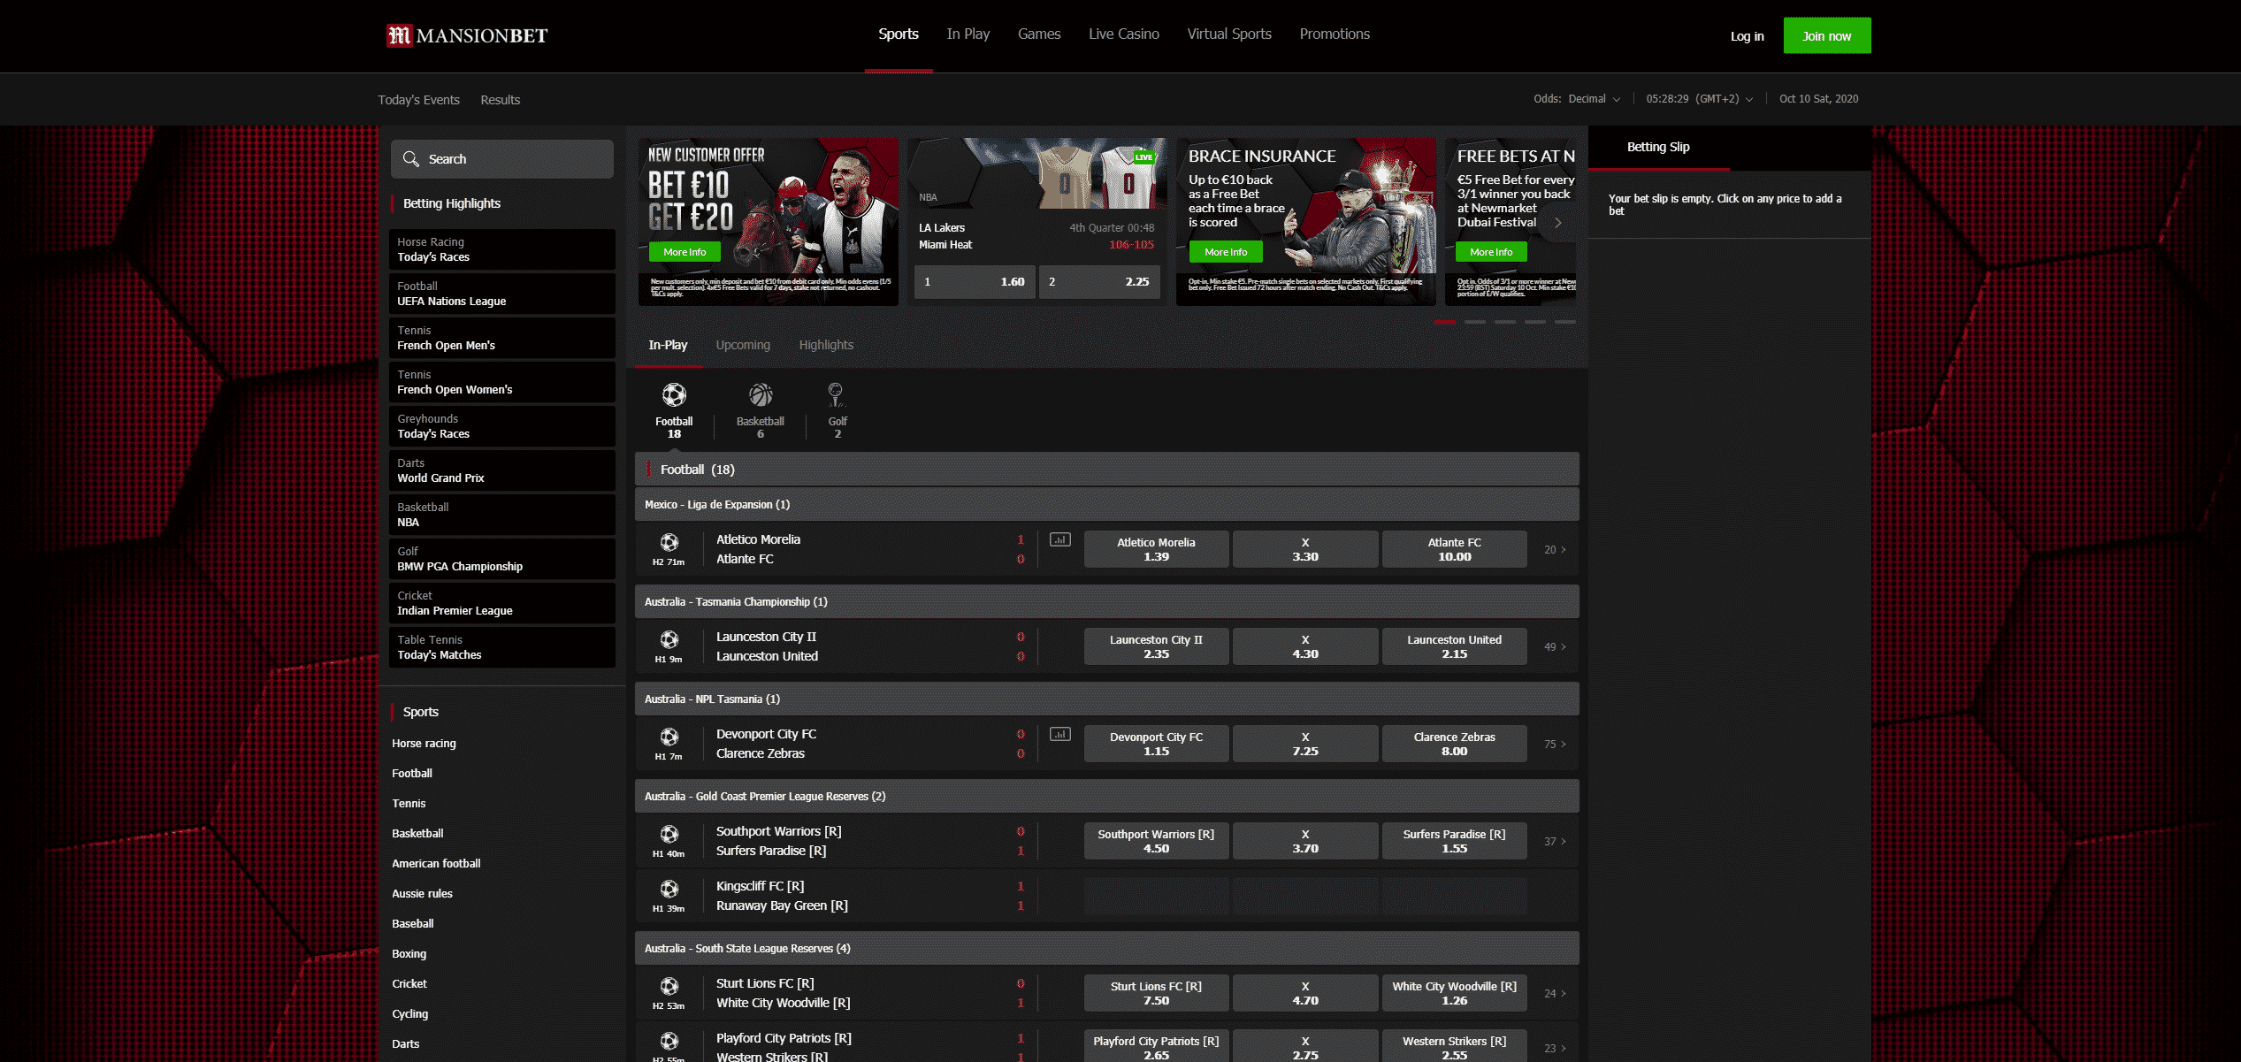2241x1062 pixels.
Task: Open Virtual Sports section
Action: tap(1229, 34)
